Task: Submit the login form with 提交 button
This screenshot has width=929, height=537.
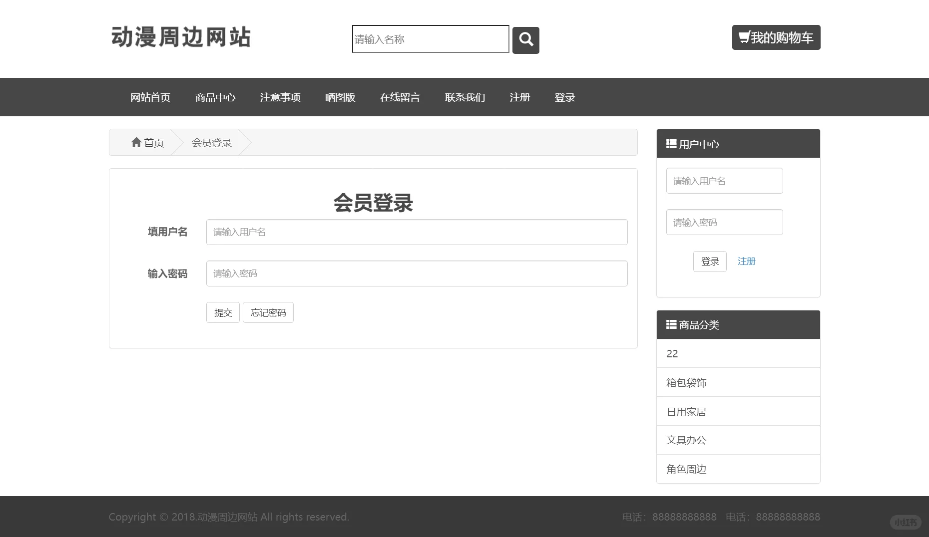Action: (x=222, y=312)
